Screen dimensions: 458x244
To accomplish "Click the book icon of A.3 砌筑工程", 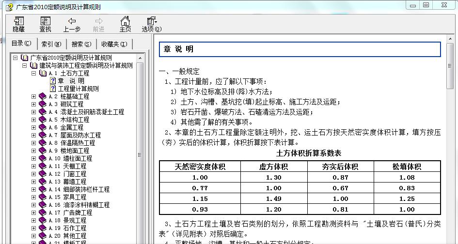I will coord(43,104).
